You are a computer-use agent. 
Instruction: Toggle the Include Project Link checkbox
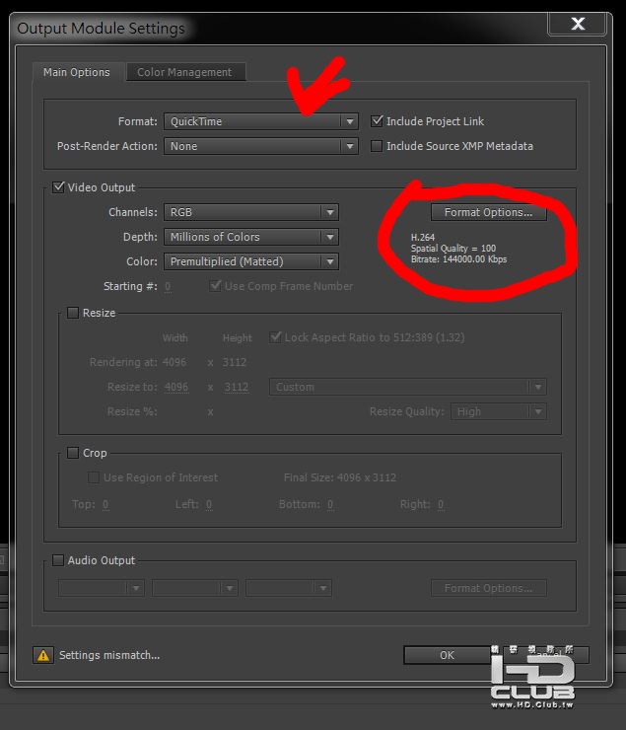click(x=377, y=121)
